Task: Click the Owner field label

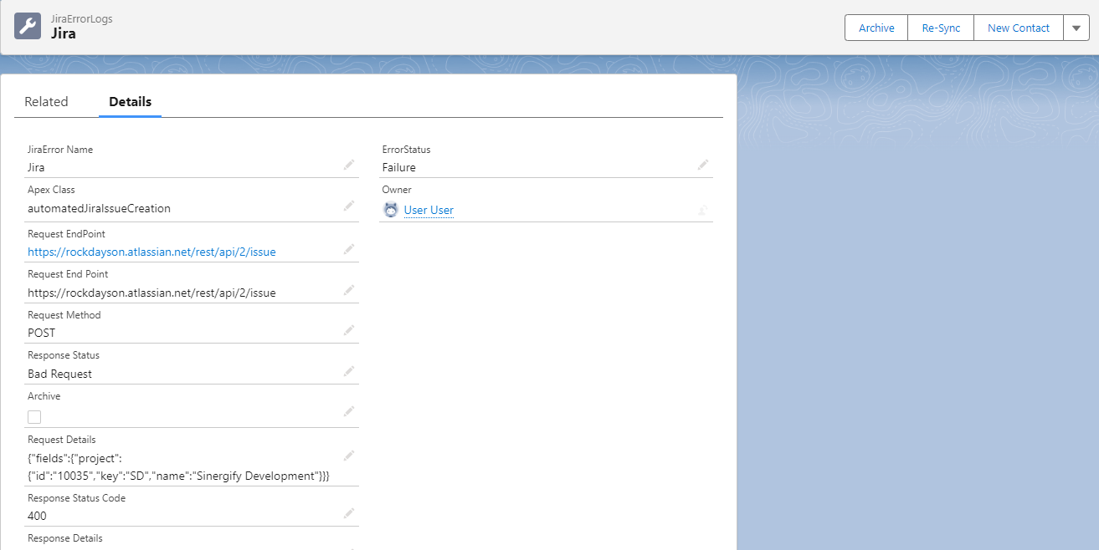Action: click(397, 190)
